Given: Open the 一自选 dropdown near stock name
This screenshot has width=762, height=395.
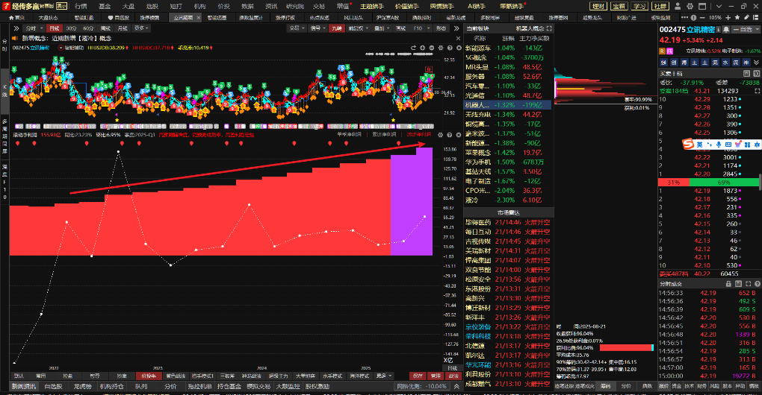Looking at the screenshot, I should pyautogui.click(x=748, y=30).
